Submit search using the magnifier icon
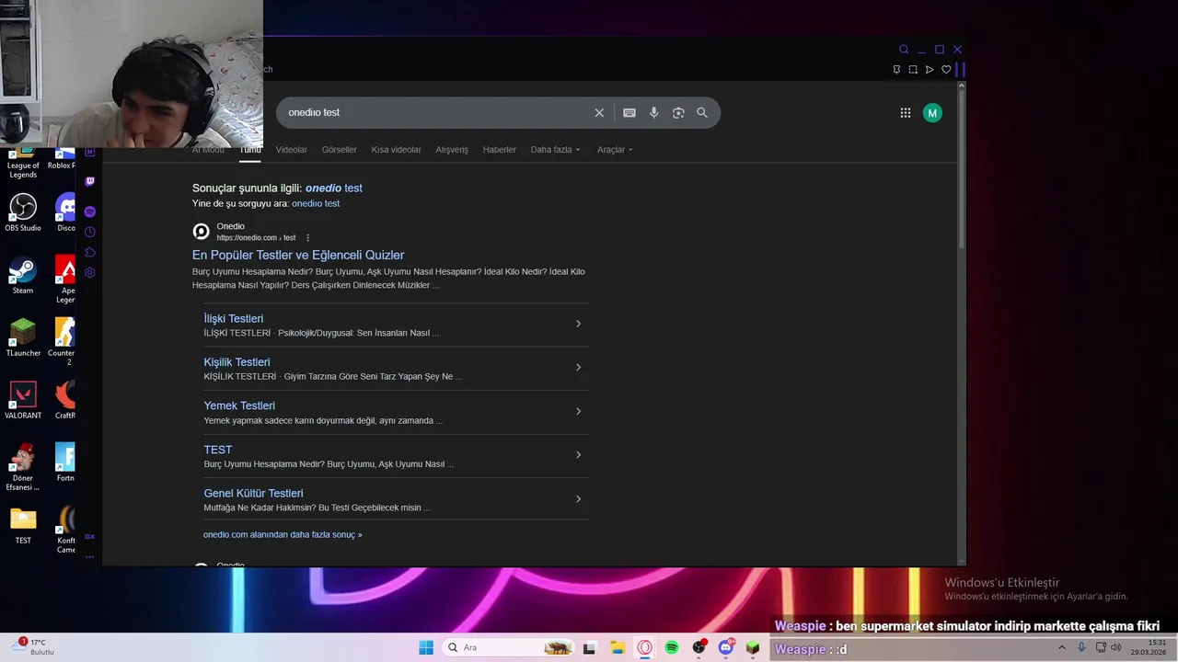The image size is (1178, 662). [702, 112]
